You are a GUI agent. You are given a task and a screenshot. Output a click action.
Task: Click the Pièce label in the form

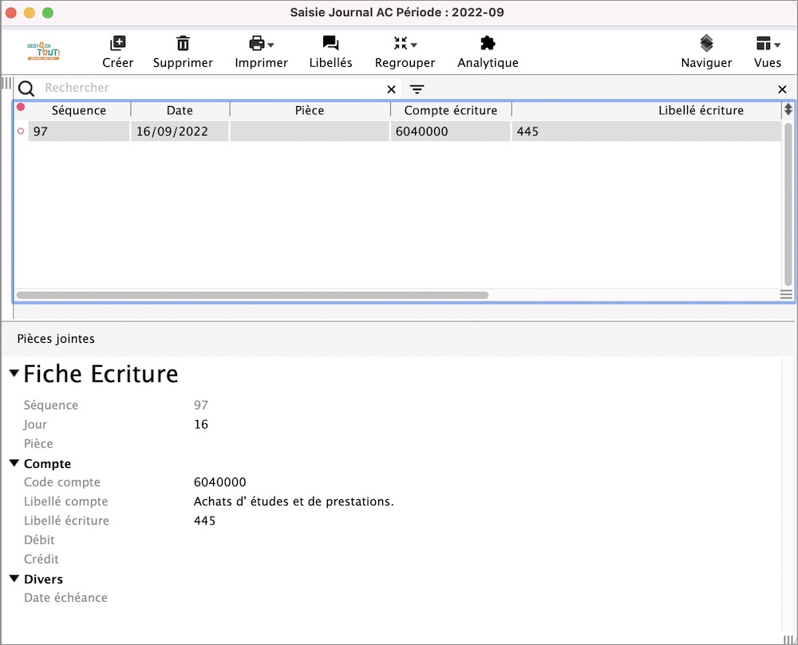pos(38,444)
